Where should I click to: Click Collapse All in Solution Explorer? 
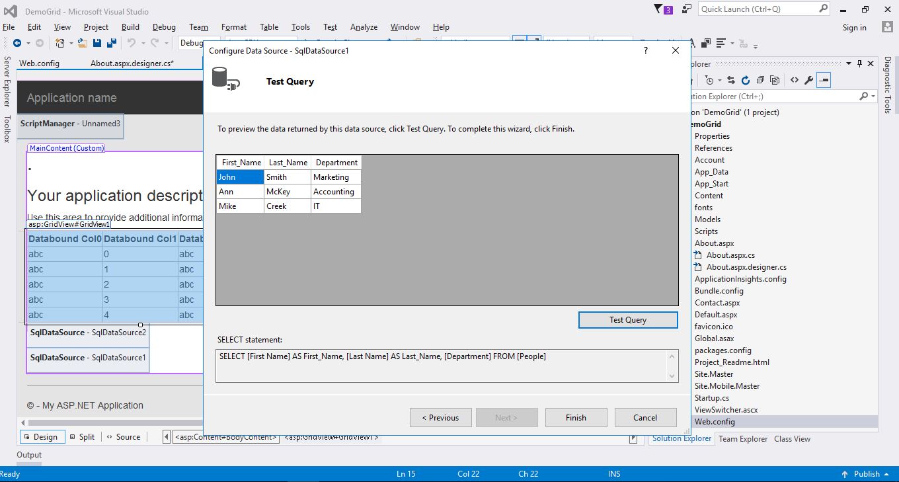[x=760, y=80]
